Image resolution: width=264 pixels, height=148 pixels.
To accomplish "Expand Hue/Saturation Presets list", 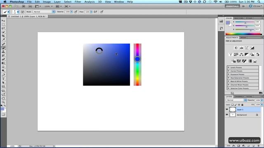I will point(229,78).
